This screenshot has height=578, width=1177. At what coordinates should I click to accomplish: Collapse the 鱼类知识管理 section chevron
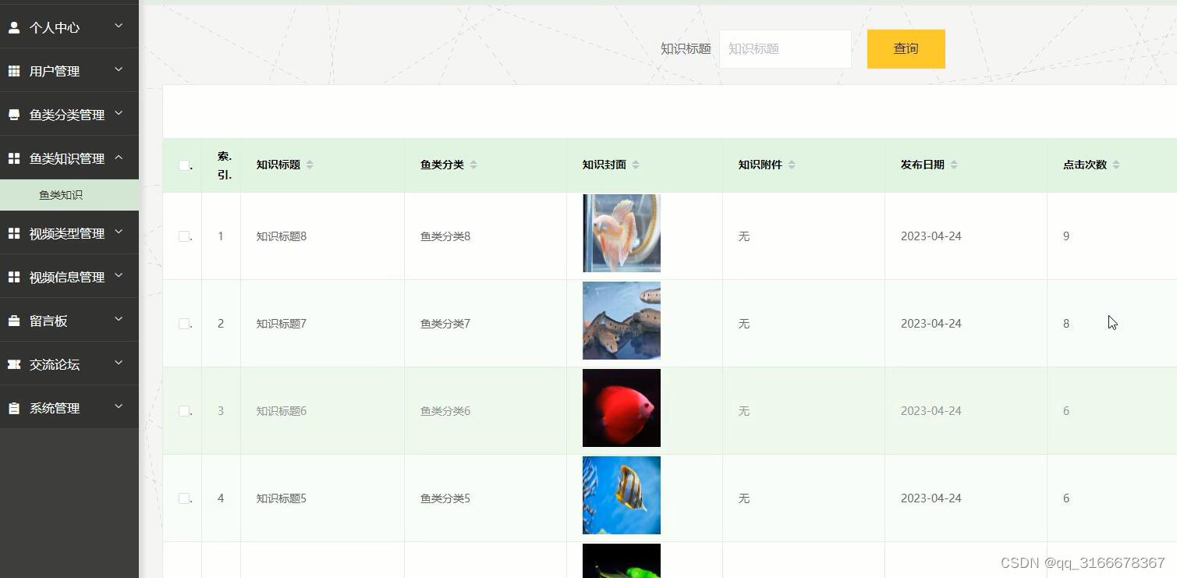[119, 157]
